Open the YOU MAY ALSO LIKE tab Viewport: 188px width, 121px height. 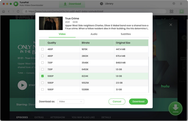tap(83, 117)
